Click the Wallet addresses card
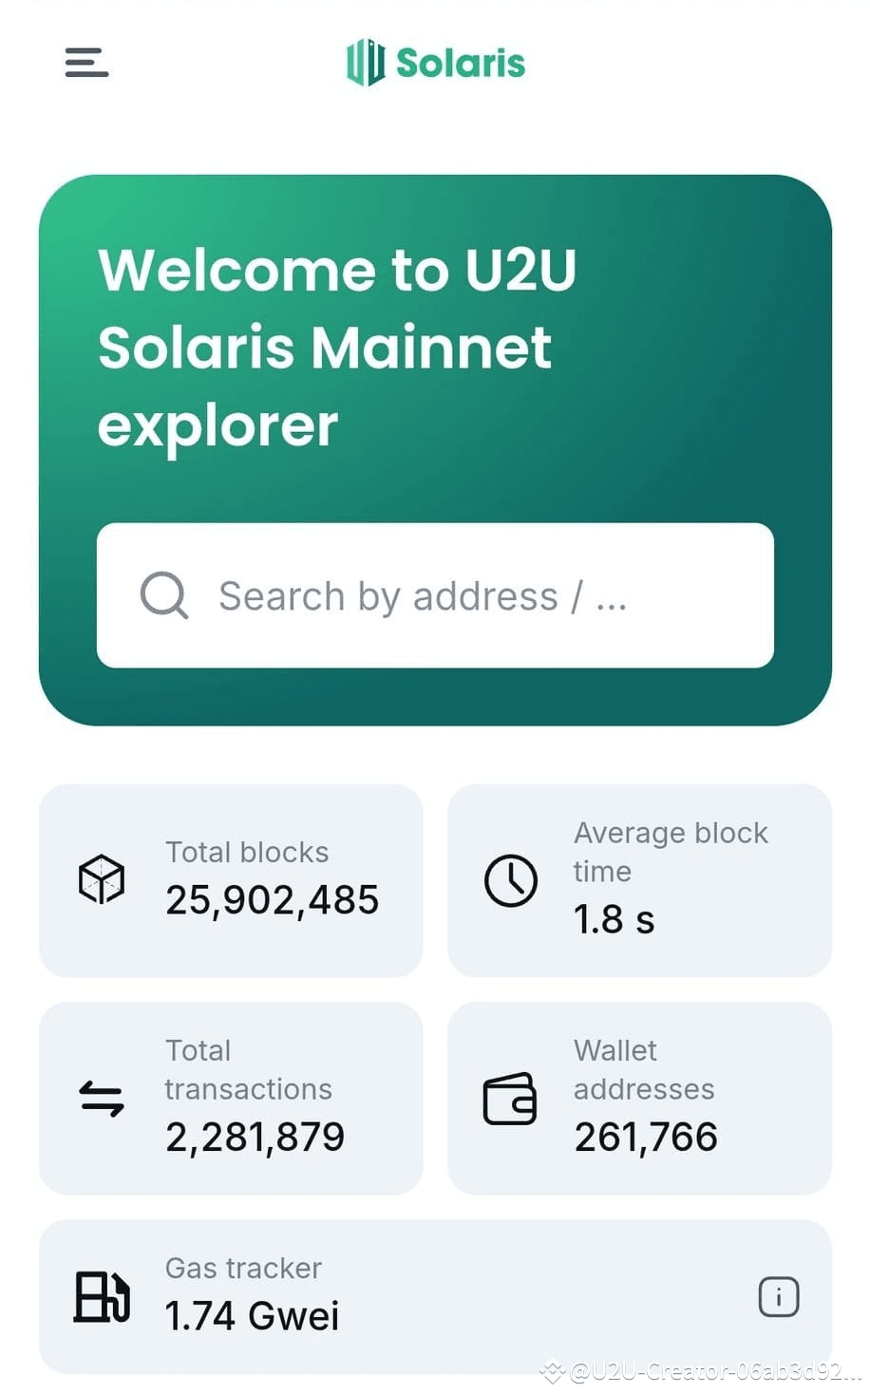 [x=639, y=1098]
